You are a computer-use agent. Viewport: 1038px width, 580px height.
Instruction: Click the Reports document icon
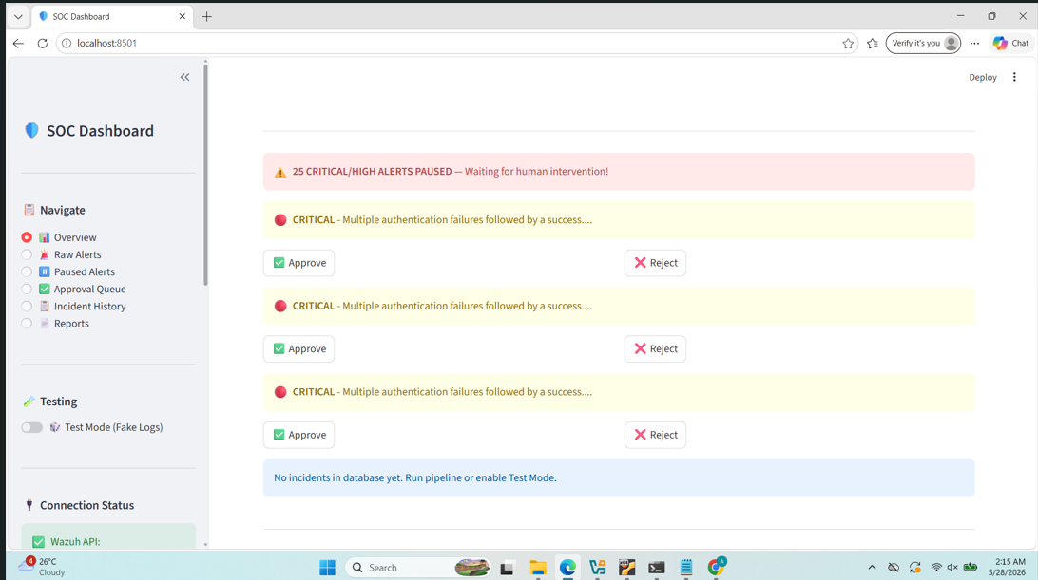pos(45,324)
